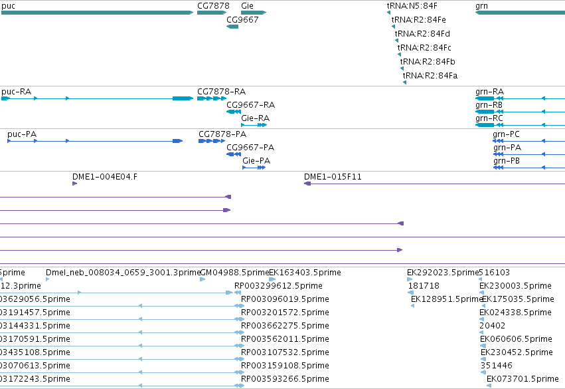
Task: Click the DME1-015F11 feature label
Action: (x=333, y=177)
